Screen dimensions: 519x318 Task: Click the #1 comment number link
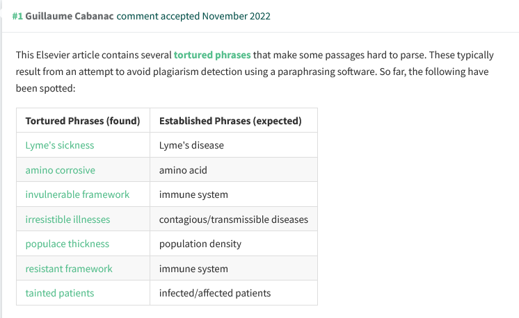[17, 15]
